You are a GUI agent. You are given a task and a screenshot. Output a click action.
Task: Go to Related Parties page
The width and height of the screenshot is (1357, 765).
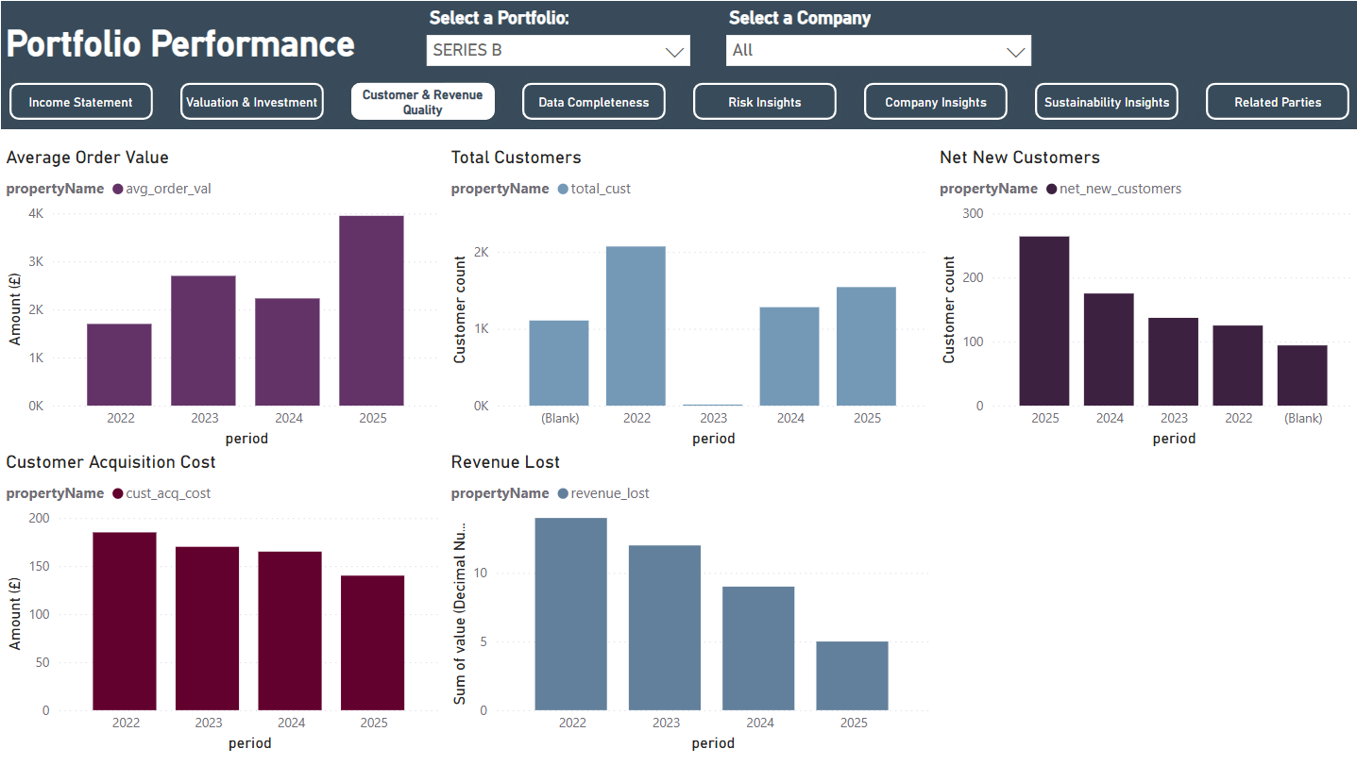coord(1278,102)
